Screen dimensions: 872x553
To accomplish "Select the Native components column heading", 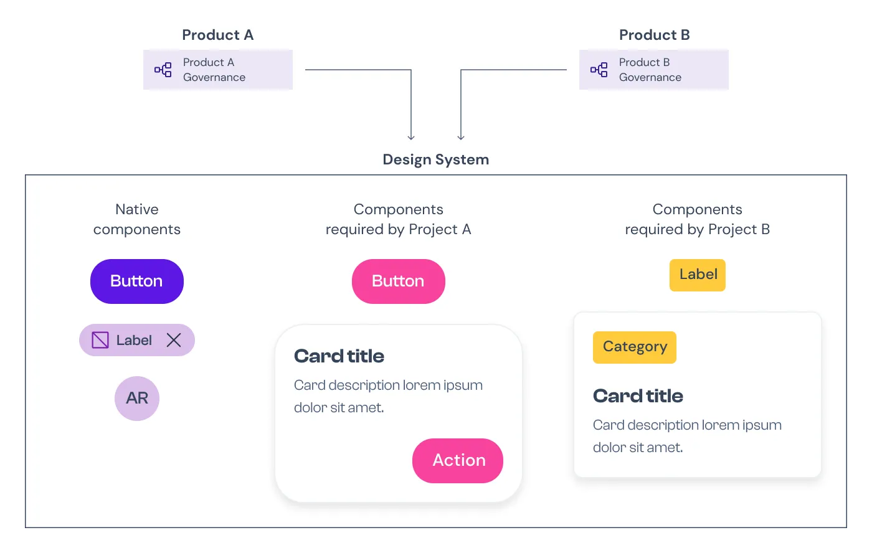I will tap(137, 219).
